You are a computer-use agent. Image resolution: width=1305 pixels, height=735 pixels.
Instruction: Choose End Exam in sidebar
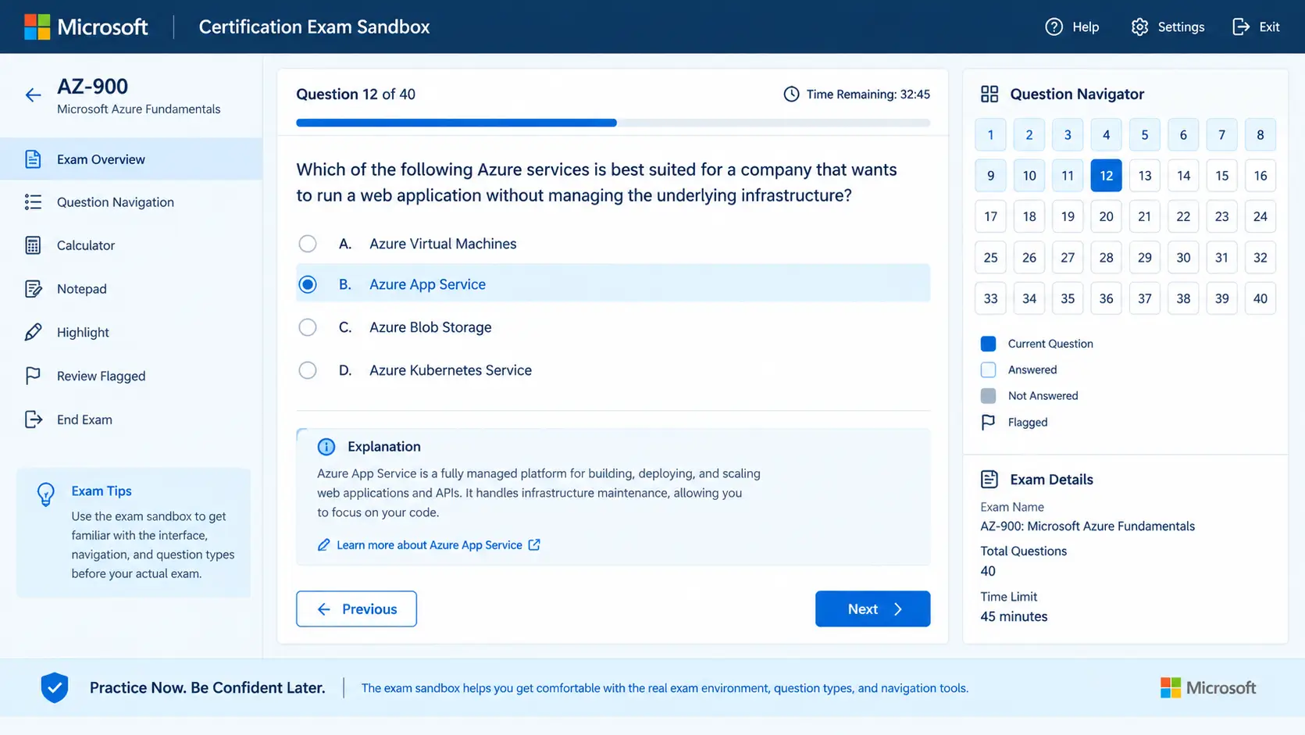pos(131,419)
